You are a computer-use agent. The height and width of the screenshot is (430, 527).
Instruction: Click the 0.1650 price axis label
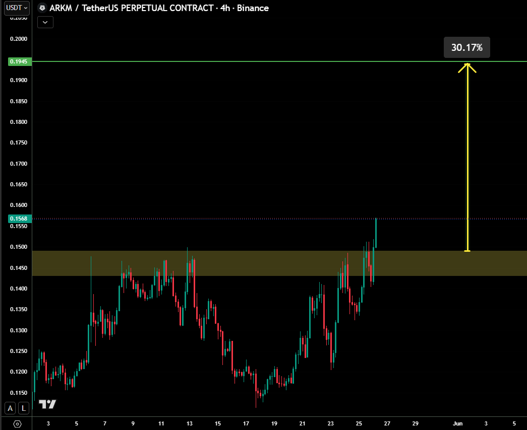(19, 184)
